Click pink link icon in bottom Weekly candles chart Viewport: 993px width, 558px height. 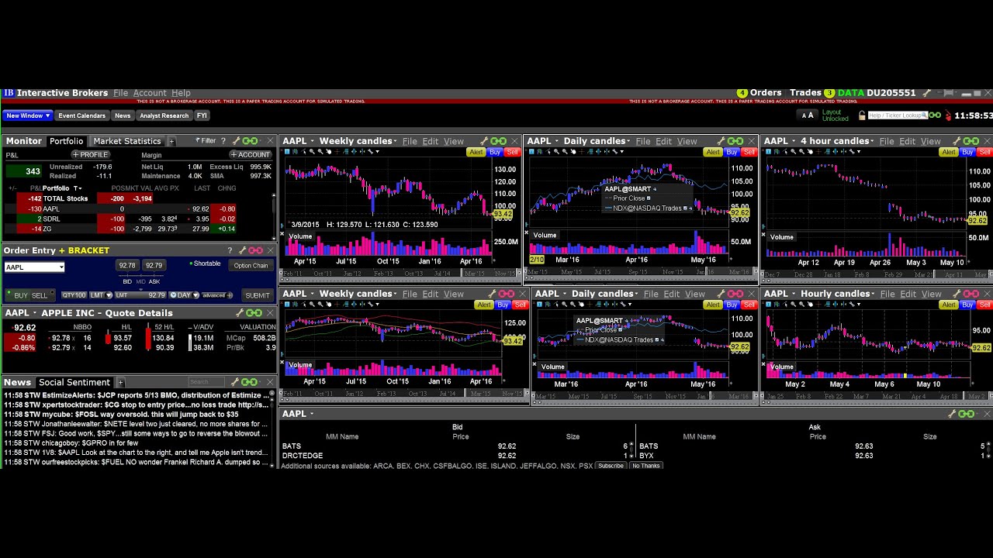[x=506, y=294]
